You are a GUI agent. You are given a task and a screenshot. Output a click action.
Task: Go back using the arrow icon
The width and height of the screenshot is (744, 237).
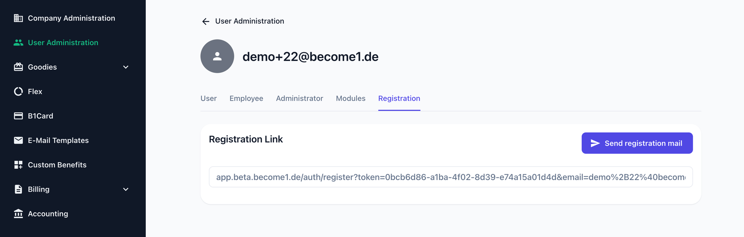[x=206, y=21]
